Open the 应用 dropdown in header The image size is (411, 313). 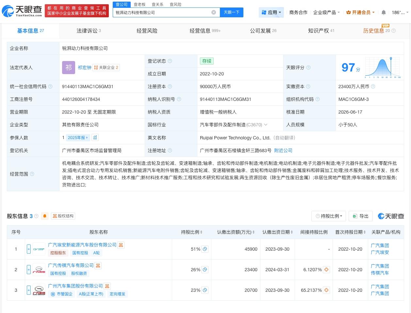[271, 12]
